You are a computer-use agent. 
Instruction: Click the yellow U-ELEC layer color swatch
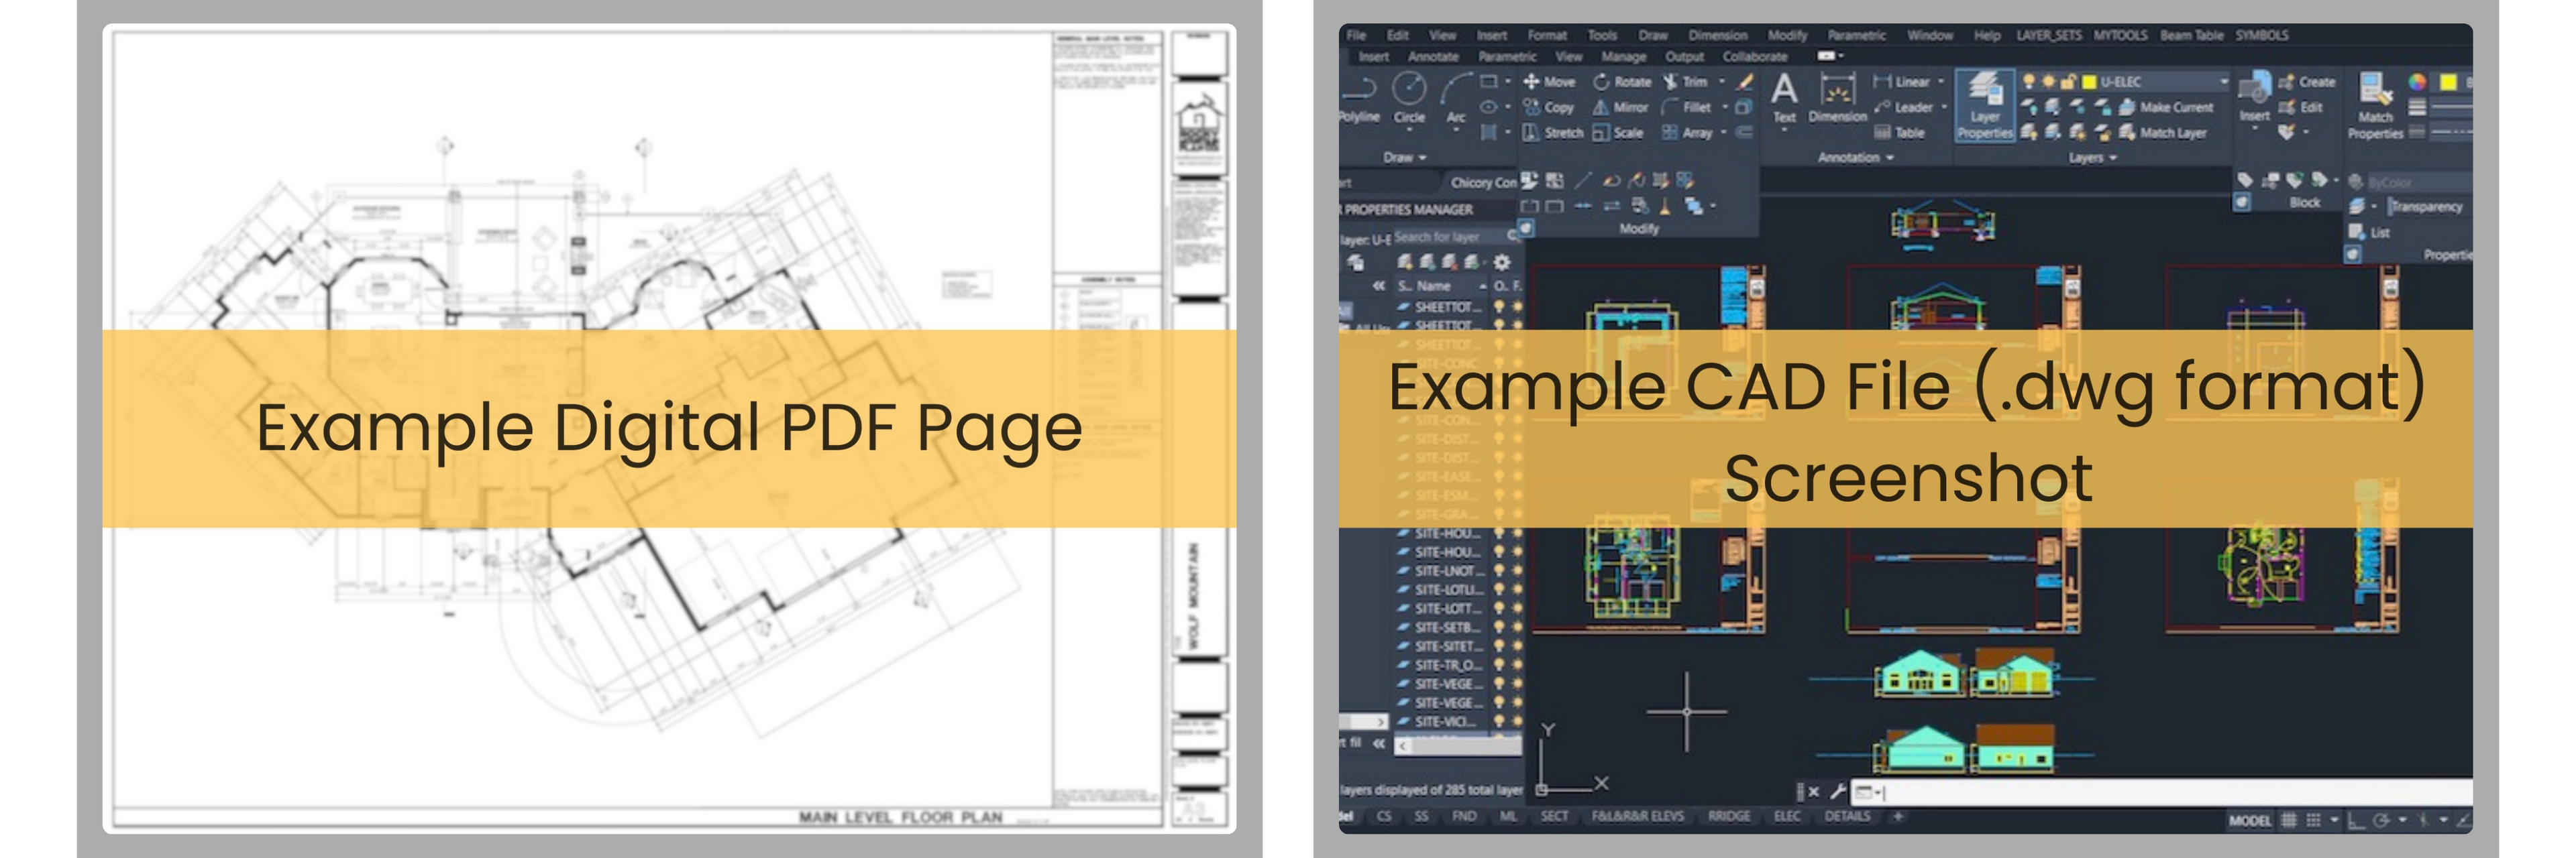point(2088,82)
